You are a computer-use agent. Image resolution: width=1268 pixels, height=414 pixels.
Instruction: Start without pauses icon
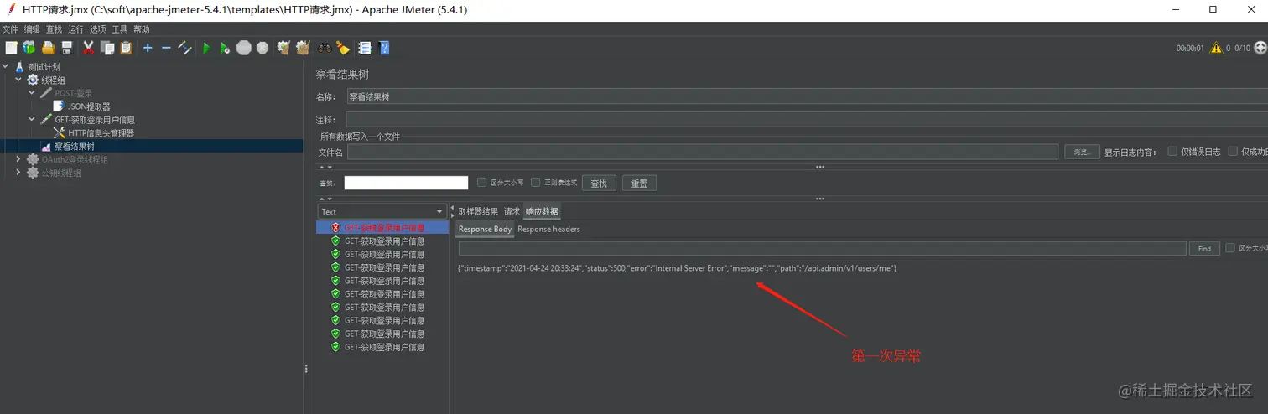coord(225,48)
